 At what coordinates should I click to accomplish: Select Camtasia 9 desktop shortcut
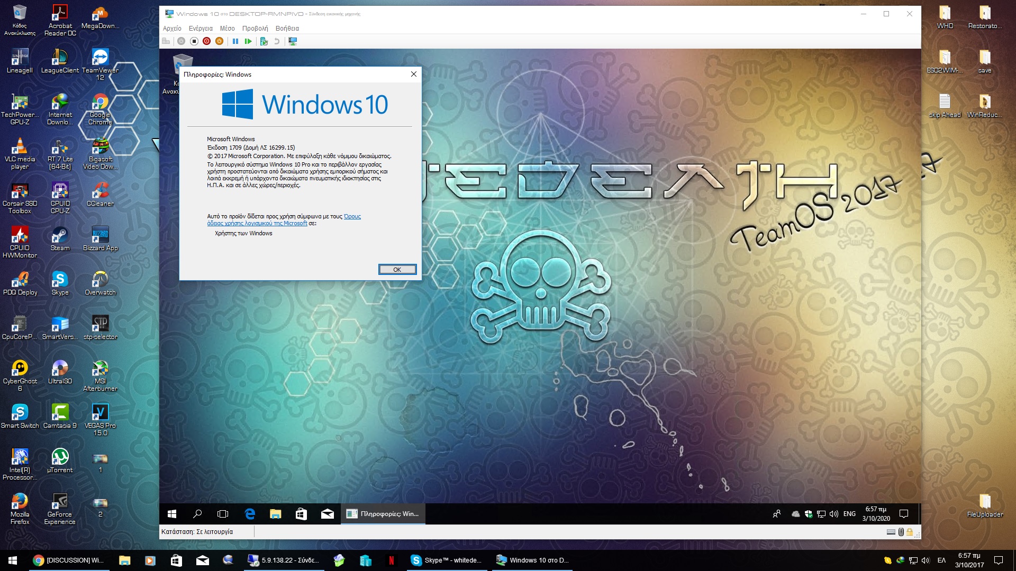pyautogui.click(x=60, y=417)
